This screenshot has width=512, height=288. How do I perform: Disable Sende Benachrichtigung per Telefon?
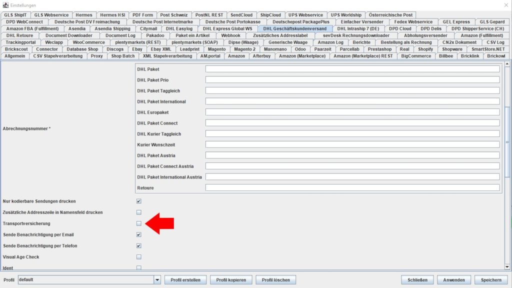tap(139, 245)
